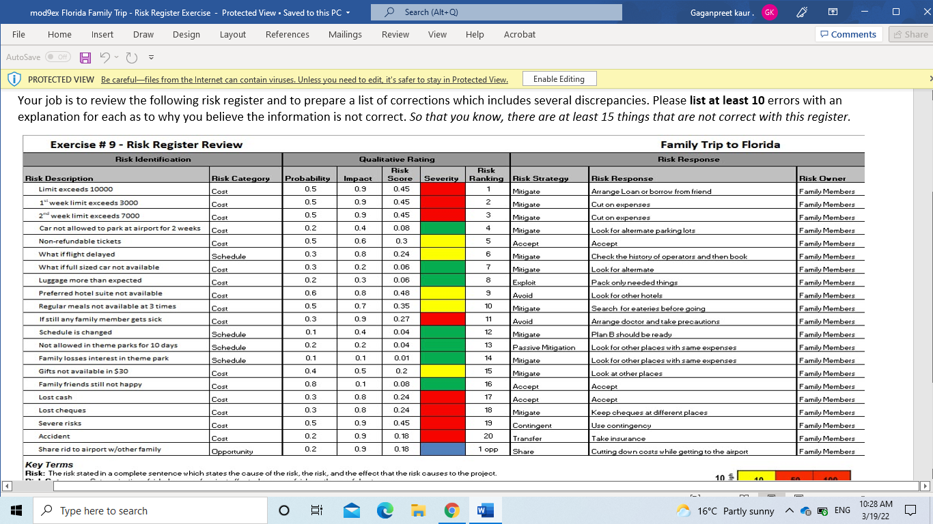This screenshot has width=933, height=524.
Task: Click the Word search box
Action: pos(497,12)
